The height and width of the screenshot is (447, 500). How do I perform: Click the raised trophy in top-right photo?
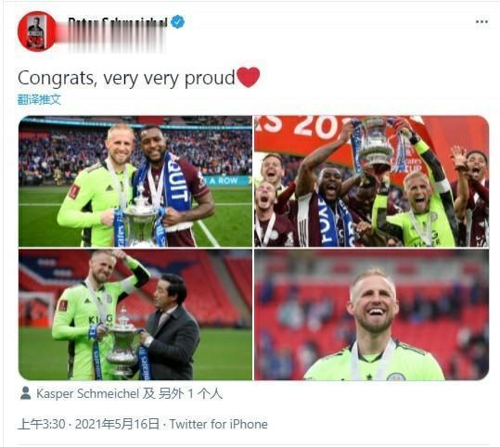[376, 142]
